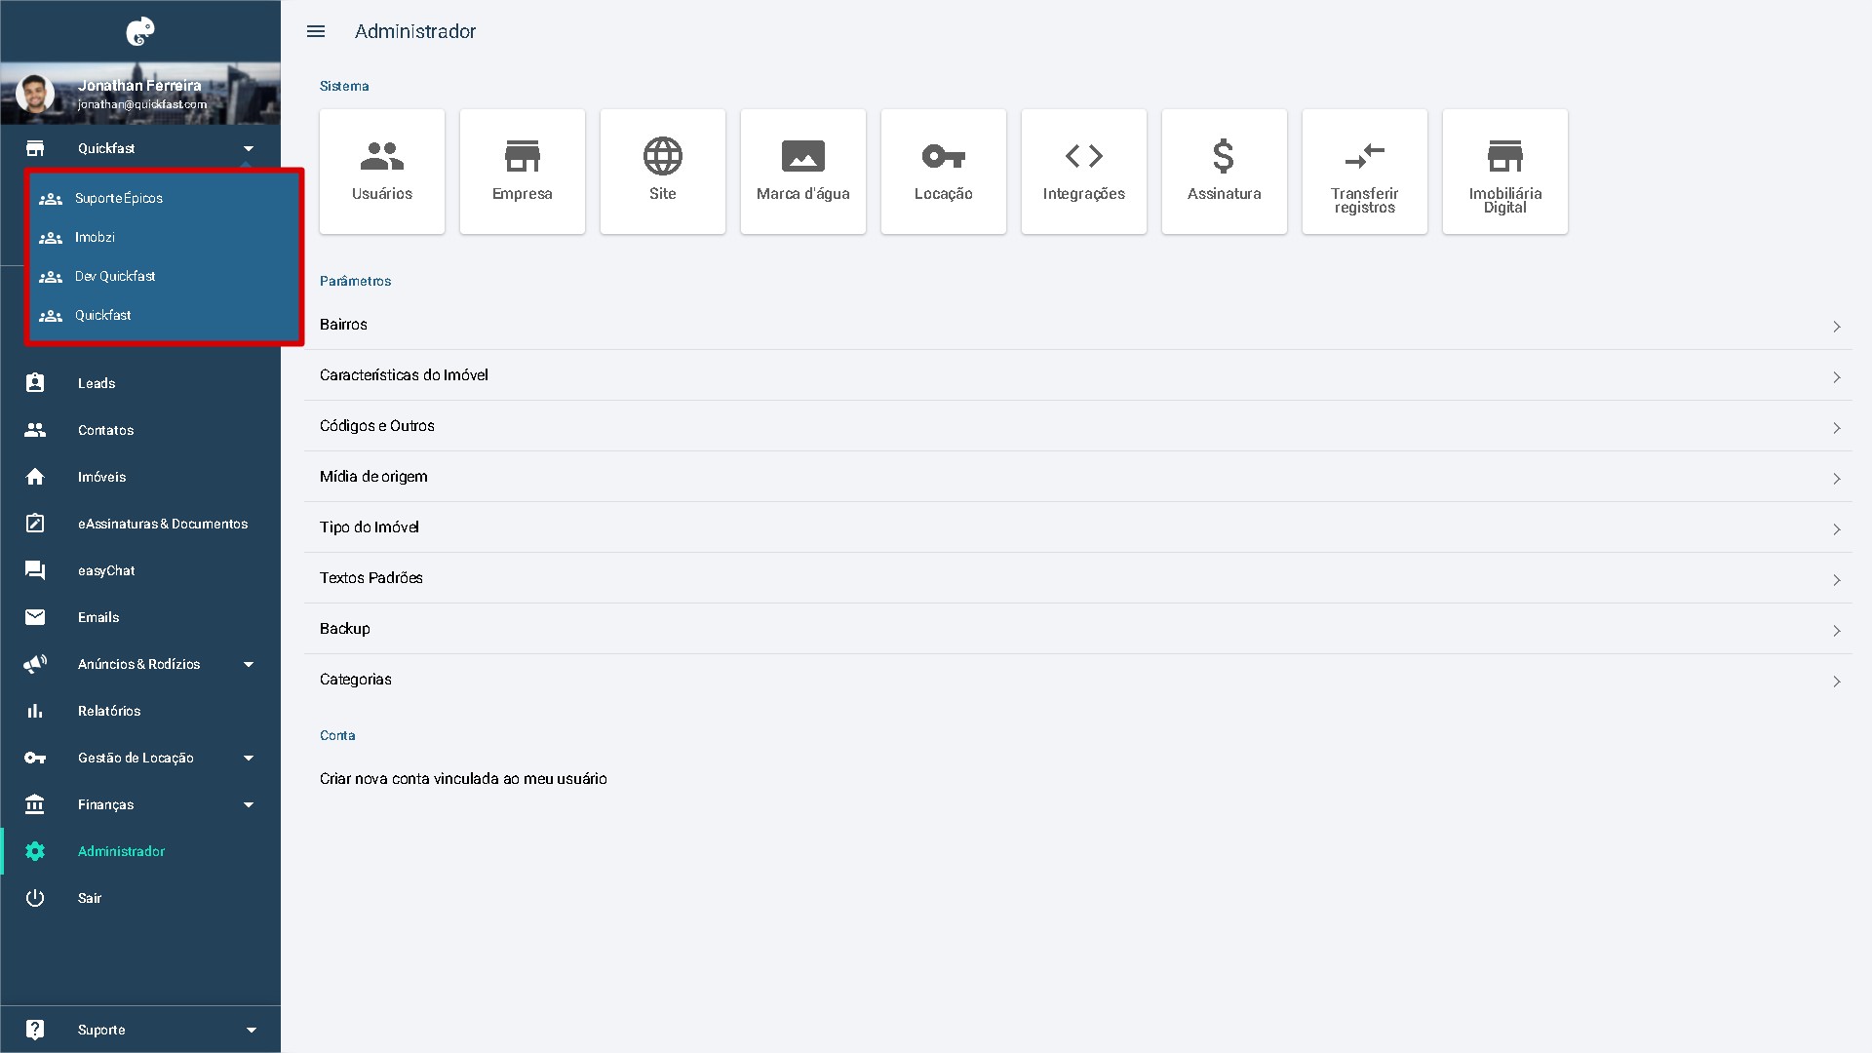This screenshot has height=1053, width=1872.
Task: Click the jonathan@quickfast.com email text
Action: (142, 104)
